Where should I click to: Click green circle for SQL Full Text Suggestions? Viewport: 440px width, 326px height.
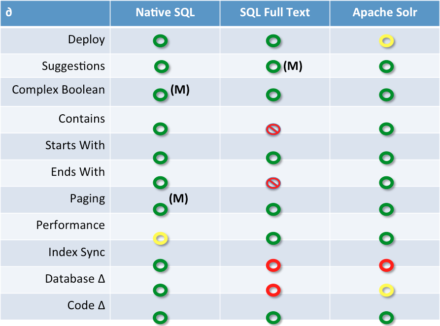tap(273, 67)
